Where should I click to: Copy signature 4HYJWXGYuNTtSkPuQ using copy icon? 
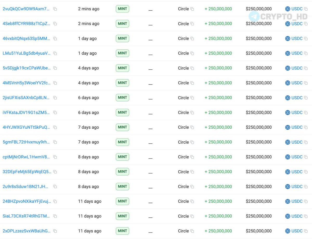click(x=55, y=127)
